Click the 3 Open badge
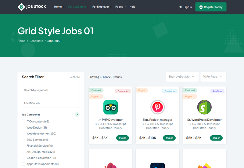This screenshot has height=168, width=244. coord(216,138)
